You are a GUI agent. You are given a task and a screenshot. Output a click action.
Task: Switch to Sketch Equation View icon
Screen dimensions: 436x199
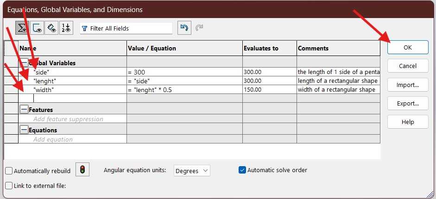click(37, 28)
